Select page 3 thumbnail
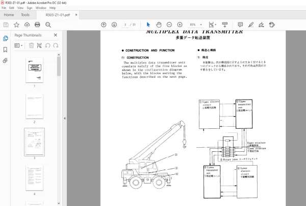The image size is (306, 206). tap(34, 142)
